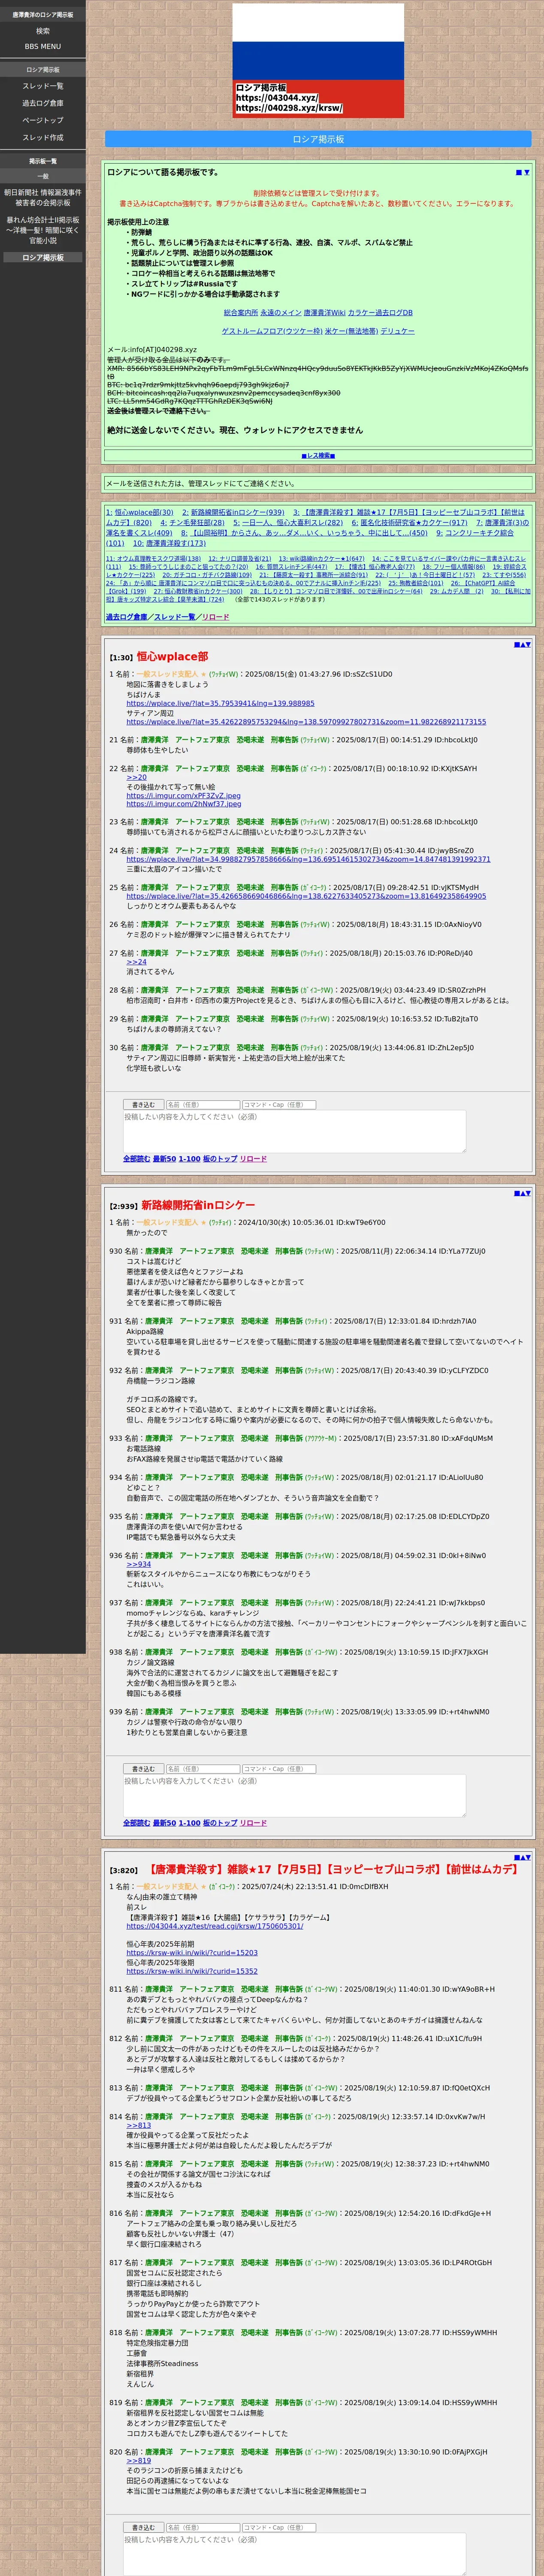Open 恒心wplace部 thread title
544x2576 pixels.
(x=172, y=657)
